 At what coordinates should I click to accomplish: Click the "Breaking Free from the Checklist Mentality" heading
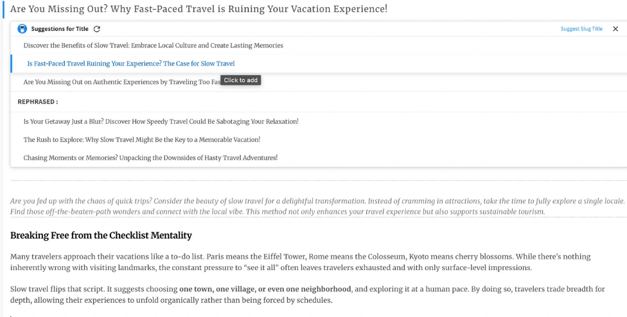(x=101, y=236)
